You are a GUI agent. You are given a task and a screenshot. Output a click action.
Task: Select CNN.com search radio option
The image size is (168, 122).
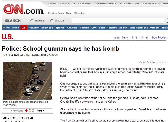tap(52, 21)
